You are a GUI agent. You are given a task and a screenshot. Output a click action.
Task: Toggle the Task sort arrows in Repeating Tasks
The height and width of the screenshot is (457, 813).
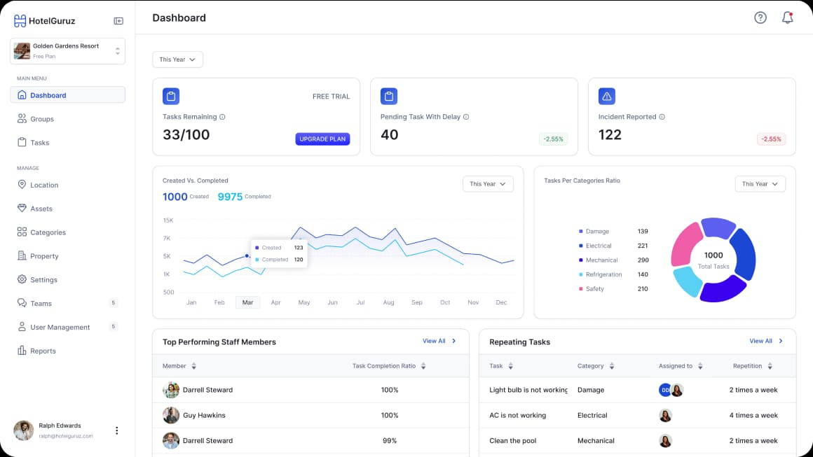[511, 365]
